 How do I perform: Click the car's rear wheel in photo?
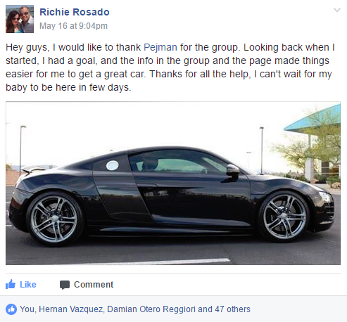tap(54, 219)
